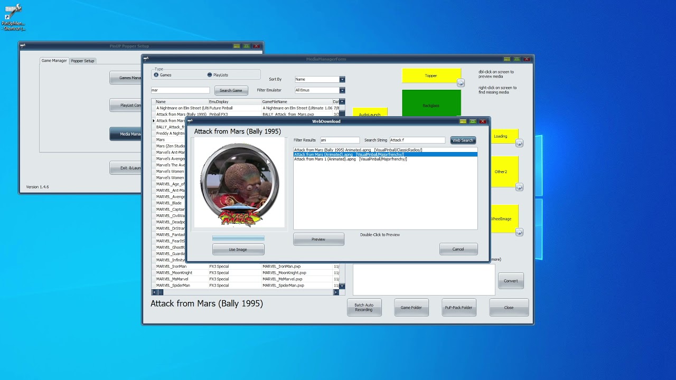The image size is (676, 380).
Task: Maximize the WebDownload dialog
Action: pyautogui.click(x=473, y=121)
